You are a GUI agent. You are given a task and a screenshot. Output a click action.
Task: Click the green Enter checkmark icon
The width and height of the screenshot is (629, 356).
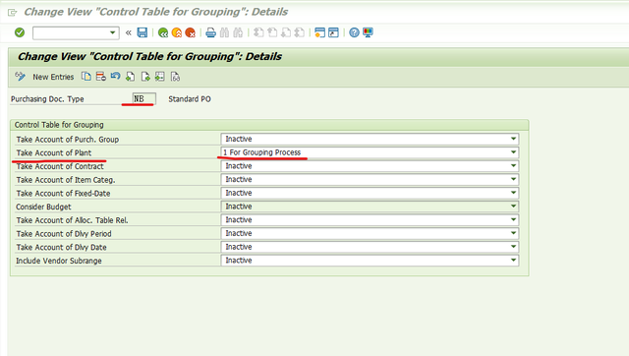[20, 32]
